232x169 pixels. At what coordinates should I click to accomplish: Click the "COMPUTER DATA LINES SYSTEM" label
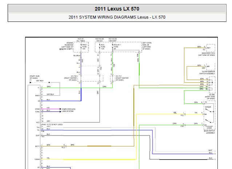[68, 110]
